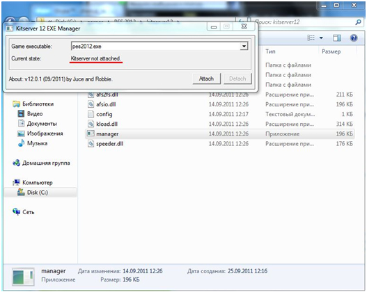Viewport: 367px width, 292px height.
Task: Click the Сеть network icon
Action: pyautogui.click(x=17, y=211)
